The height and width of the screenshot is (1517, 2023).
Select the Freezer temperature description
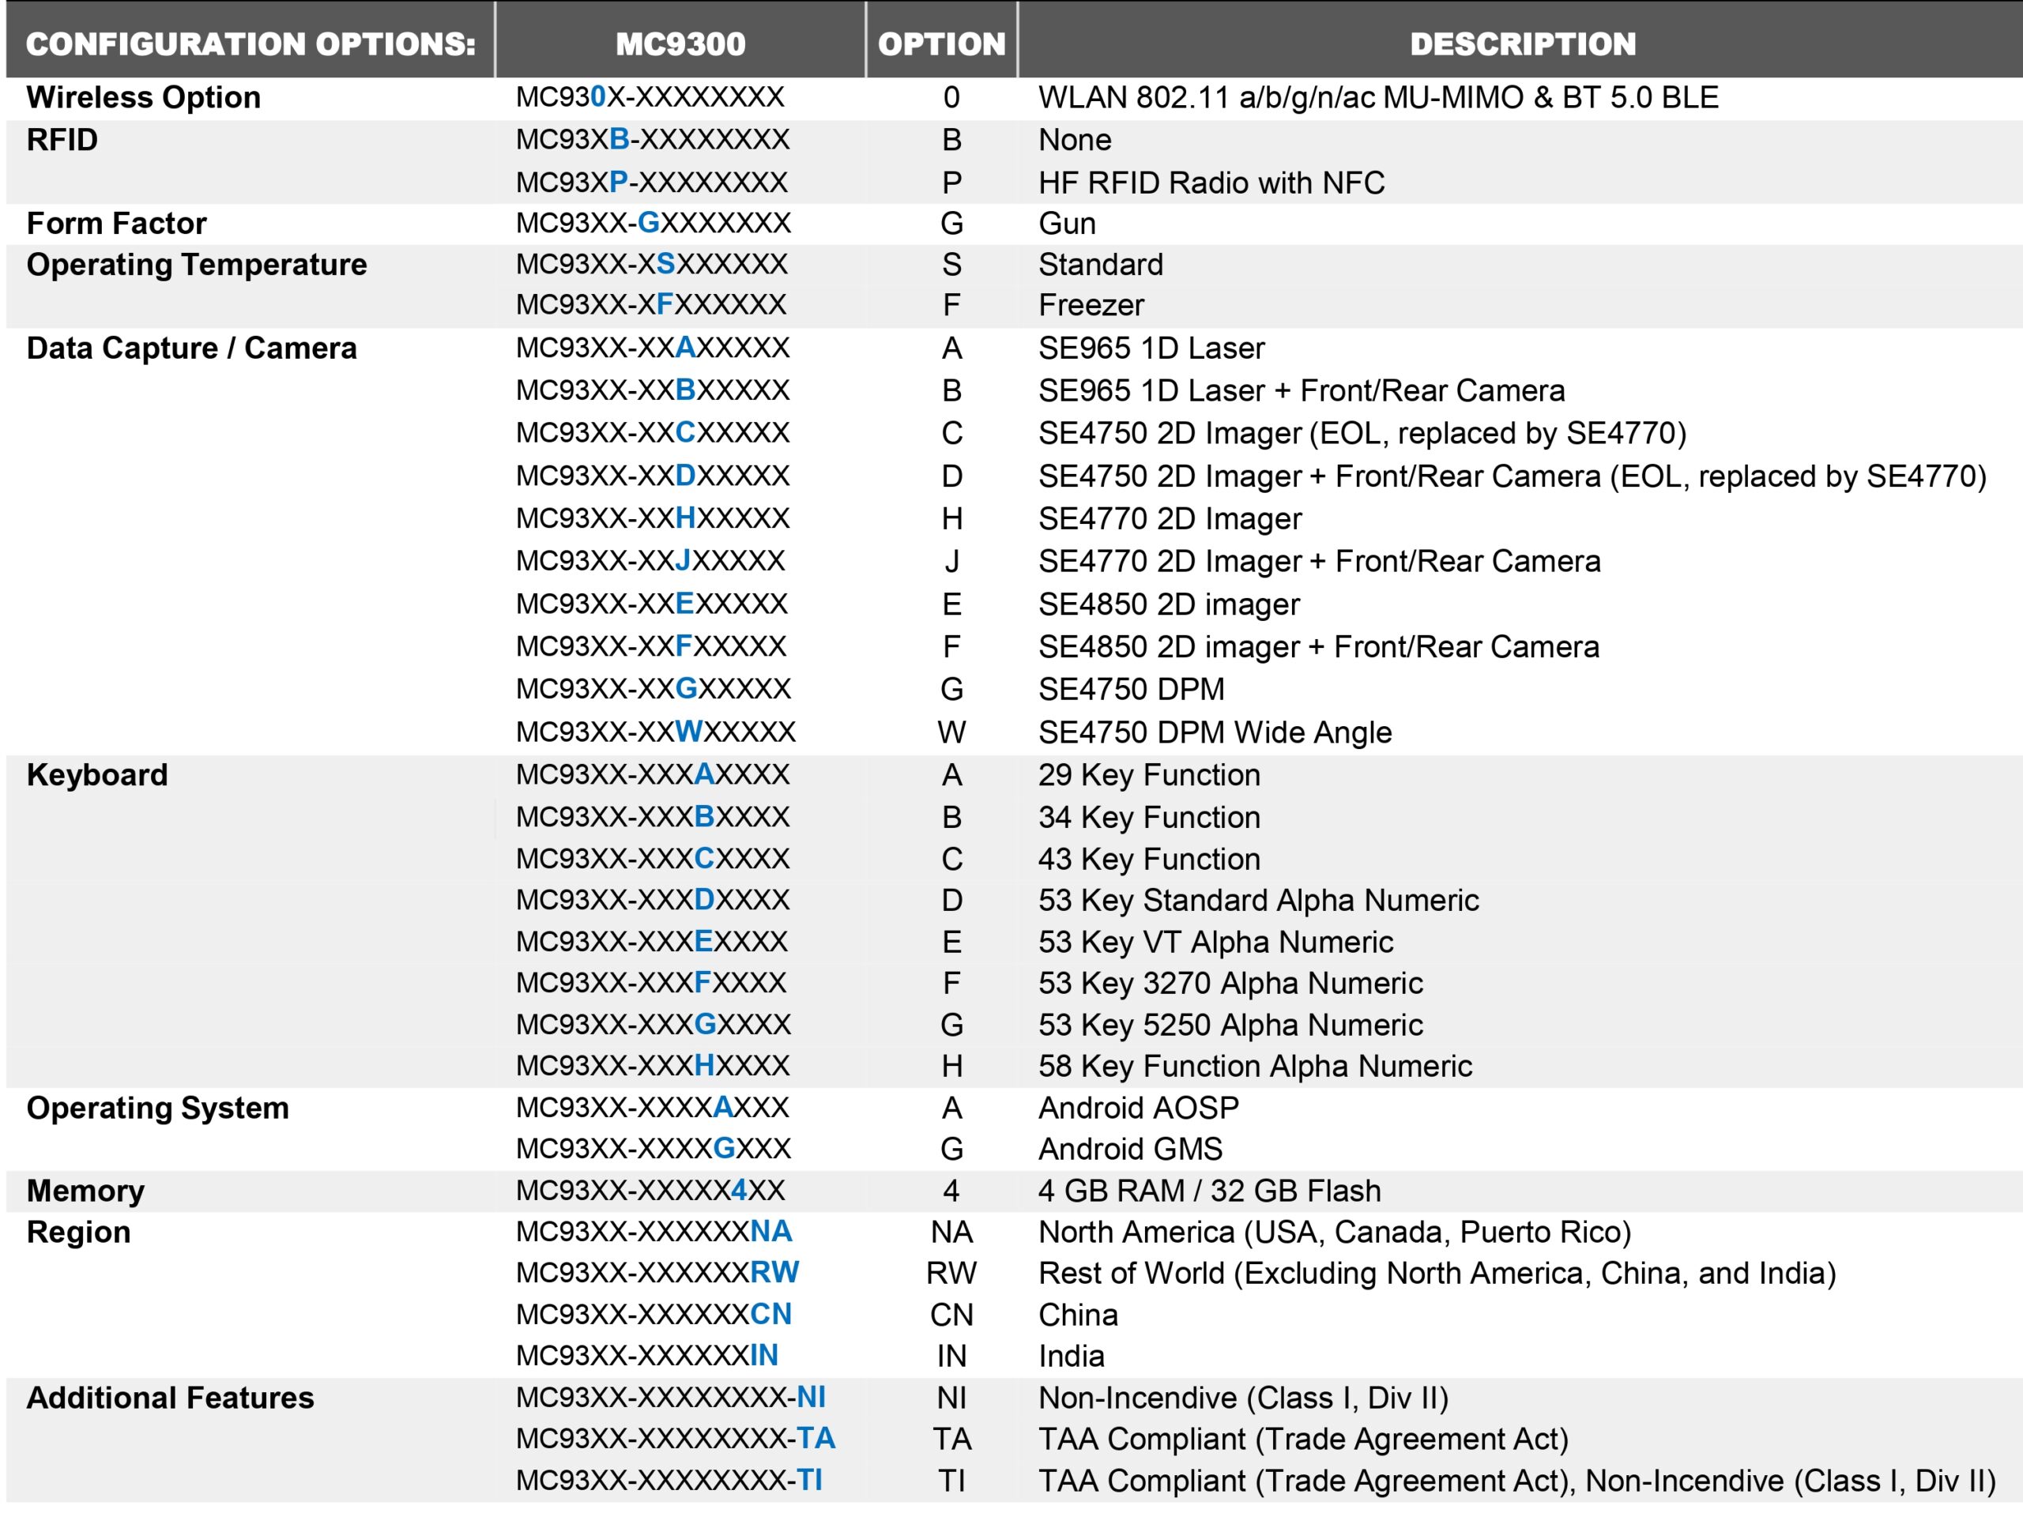1091,304
